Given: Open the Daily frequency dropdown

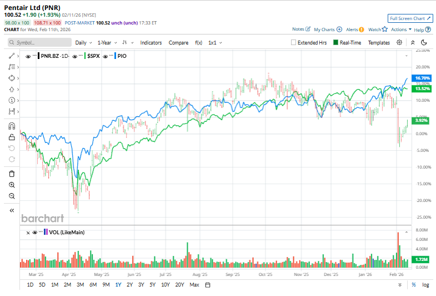Looking at the screenshot, I should pyautogui.click(x=83, y=43).
